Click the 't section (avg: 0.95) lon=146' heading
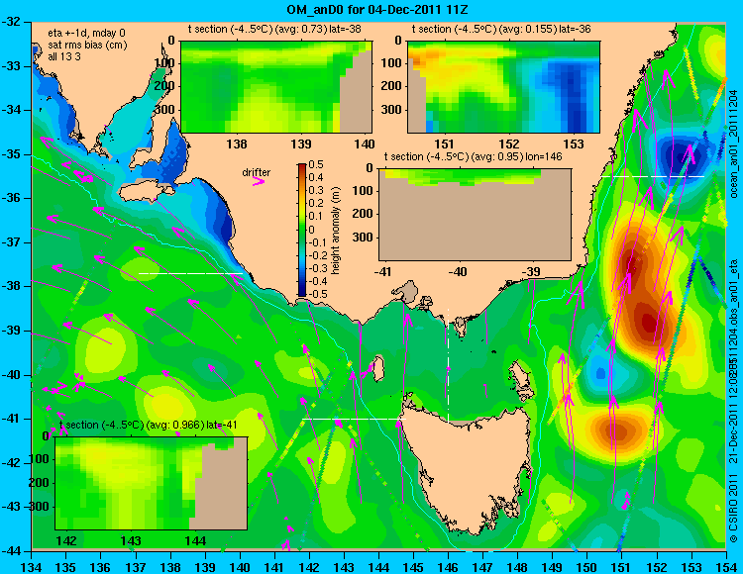The image size is (743, 574). [x=473, y=156]
